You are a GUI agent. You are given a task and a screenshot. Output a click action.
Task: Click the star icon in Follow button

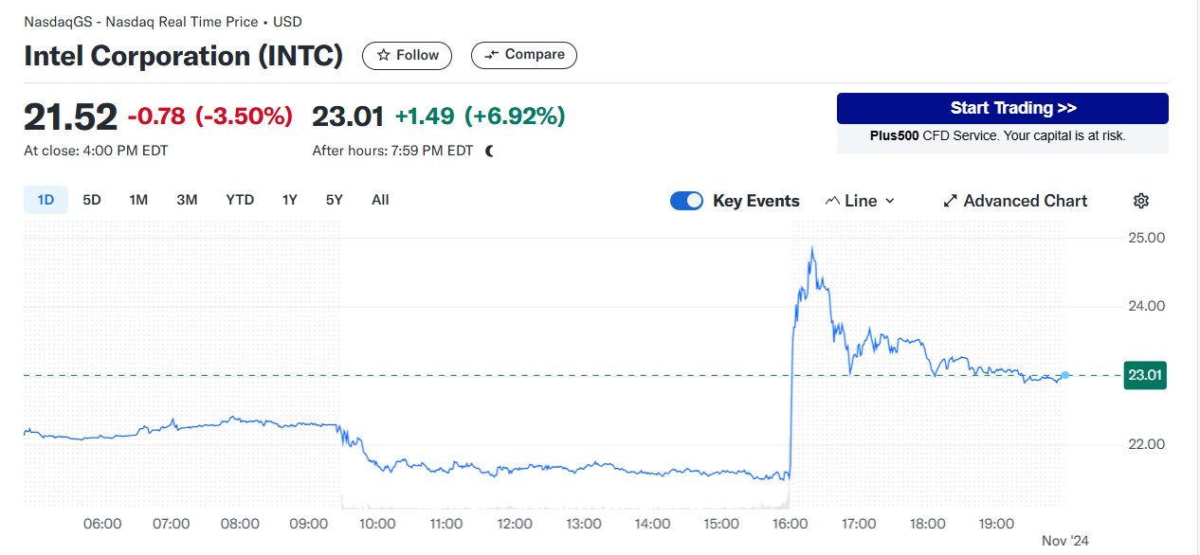point(383,55)
